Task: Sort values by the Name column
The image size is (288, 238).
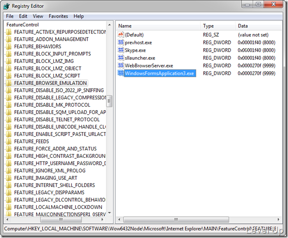Action: click(x=158, y=26)
